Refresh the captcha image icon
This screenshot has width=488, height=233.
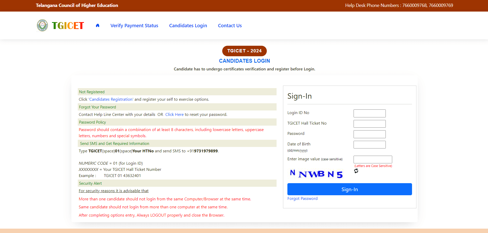tap(356, 171)
